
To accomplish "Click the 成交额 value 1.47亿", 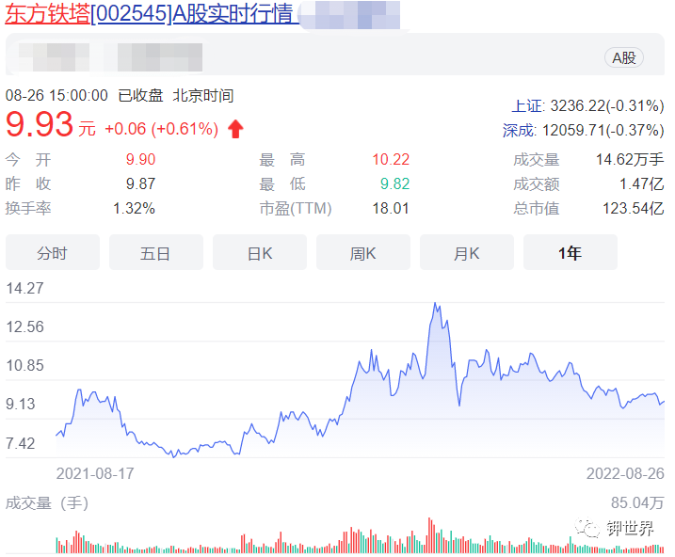I will [x=641, y=184].
